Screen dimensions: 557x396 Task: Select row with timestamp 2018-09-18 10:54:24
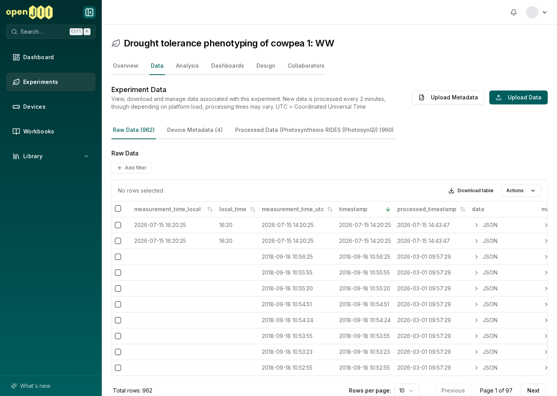(x=118, y=320)
